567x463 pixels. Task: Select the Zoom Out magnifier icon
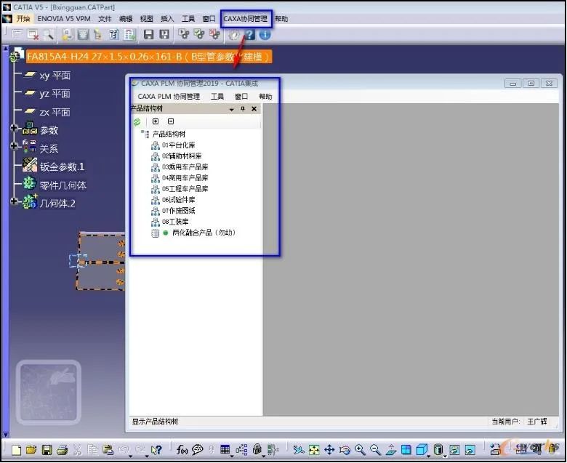point(375,450)
